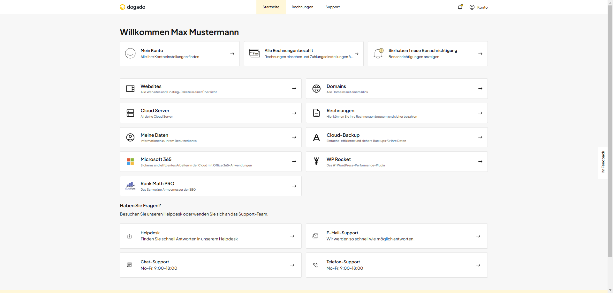Open Mein Konto settings link
Viewport: 613px width, 293px height.
tap(180, 54)
